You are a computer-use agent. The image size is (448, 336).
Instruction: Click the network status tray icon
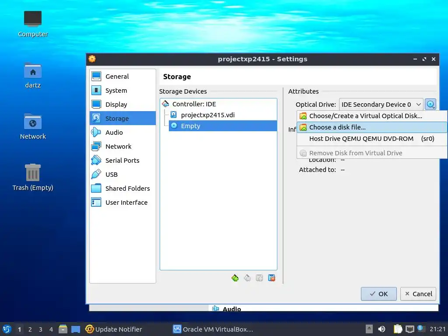tap(409, 329)
